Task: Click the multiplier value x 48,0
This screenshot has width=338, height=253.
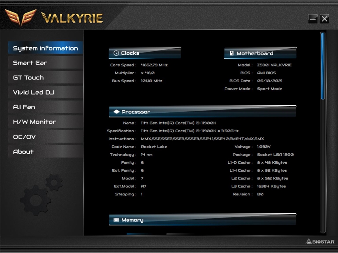Action: [148, 73]
